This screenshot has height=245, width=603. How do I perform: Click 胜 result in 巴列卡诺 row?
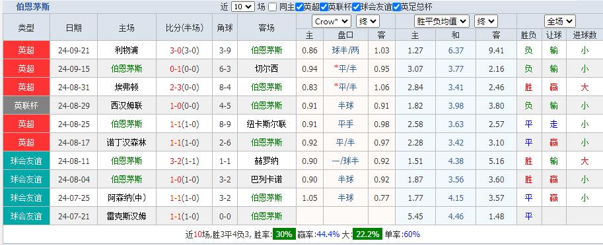[x=529, y=179]
